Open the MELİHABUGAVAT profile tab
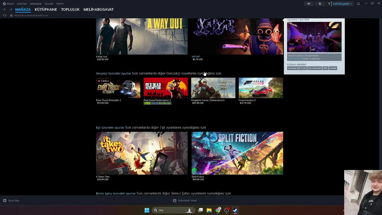This screenshot has width=382, height=215. (98, 10)
